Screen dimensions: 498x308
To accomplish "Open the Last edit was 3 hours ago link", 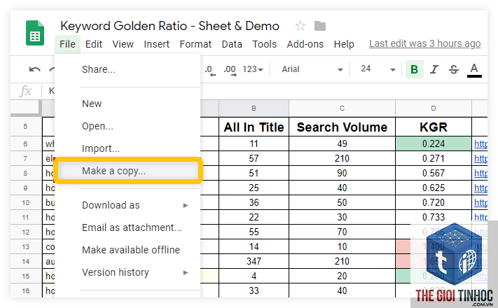I will pyautogui.click(x=424, y=43).
